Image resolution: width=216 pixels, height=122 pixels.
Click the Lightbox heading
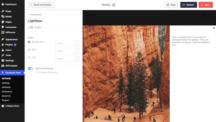(x=35, y=21)
